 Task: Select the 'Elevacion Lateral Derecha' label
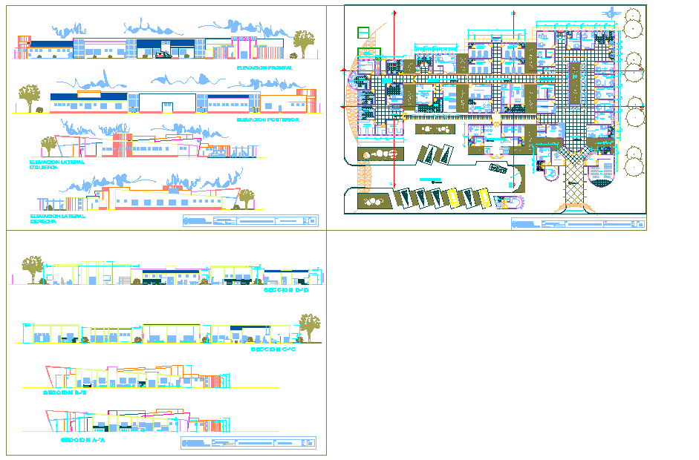tap(56, 219)
